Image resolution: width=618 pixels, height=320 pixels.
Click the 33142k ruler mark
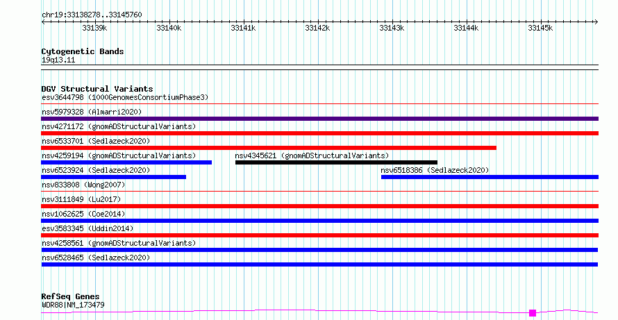tap(317, 28)
